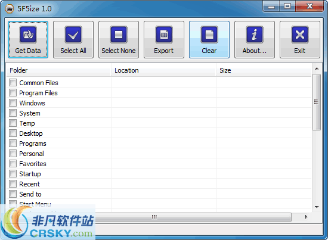Click the horizontal scrollbar thumb
Screen dimensions: 328x240
coord(154,217)
